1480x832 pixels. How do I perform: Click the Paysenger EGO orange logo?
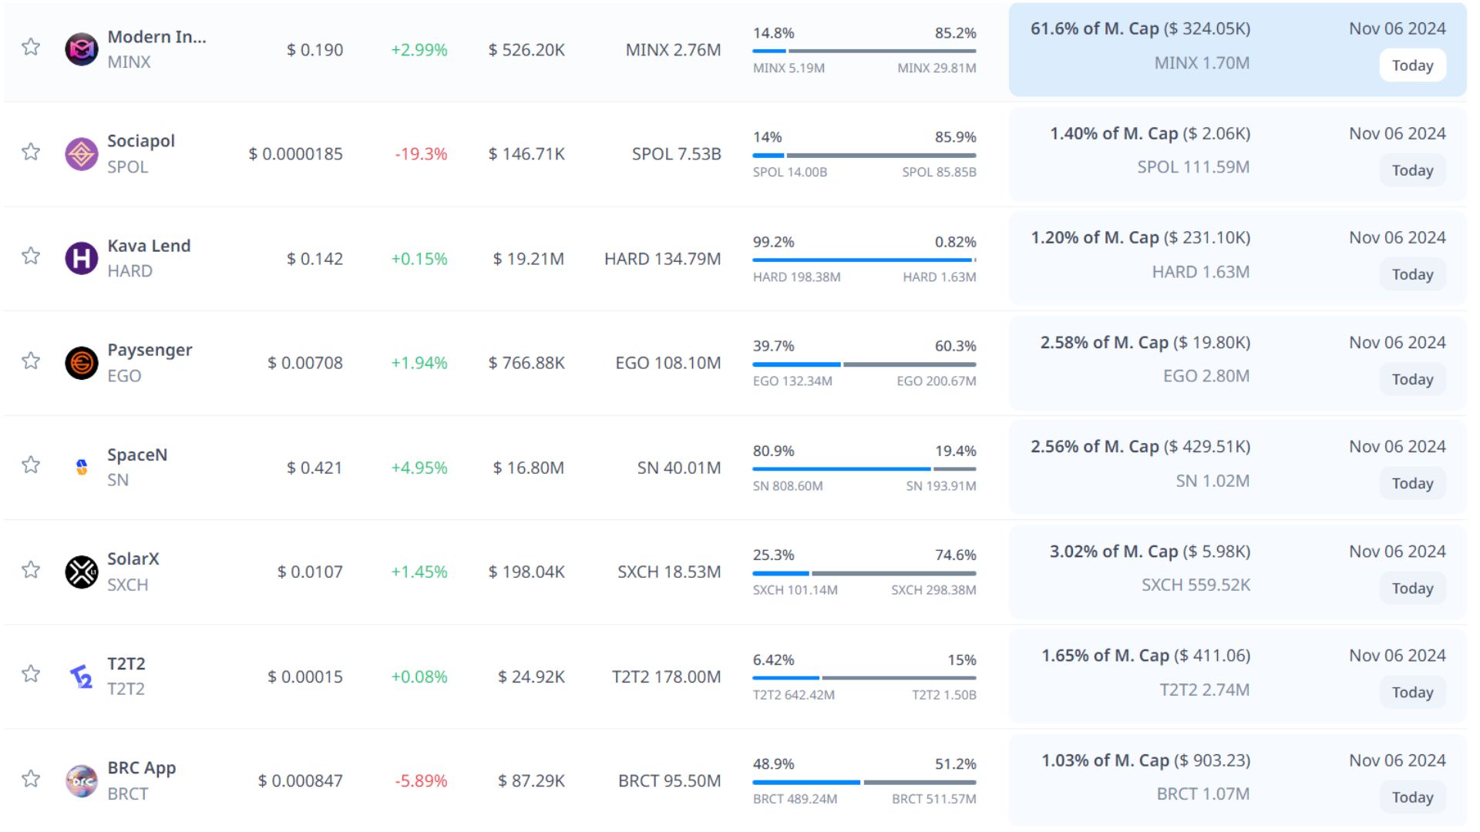(81, 363)
